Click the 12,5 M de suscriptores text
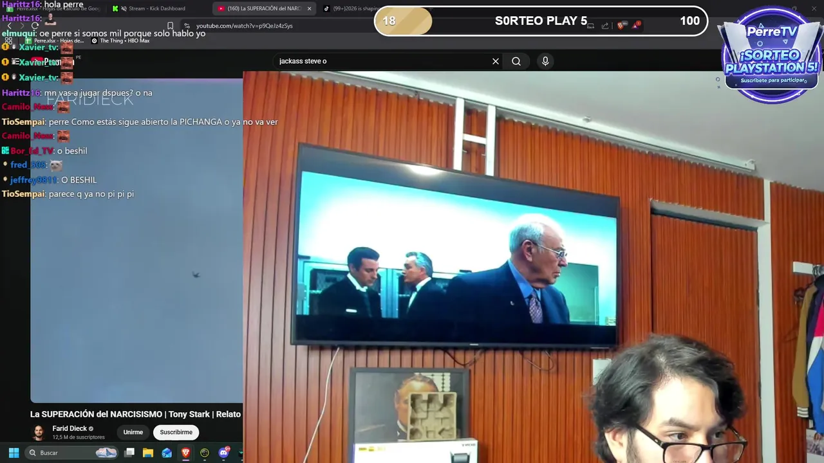This screenshot has height=463, width=824. 79,437
